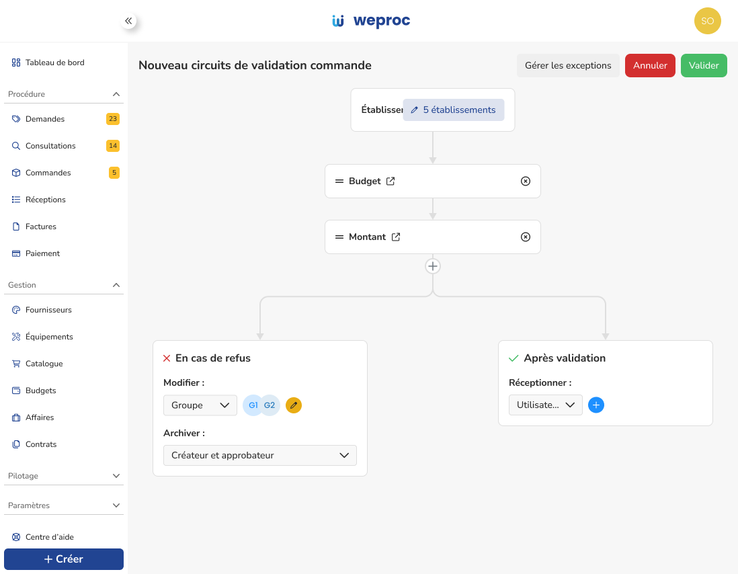Open the Commandes section icon

pyautogui.click(x=16, y=172)
